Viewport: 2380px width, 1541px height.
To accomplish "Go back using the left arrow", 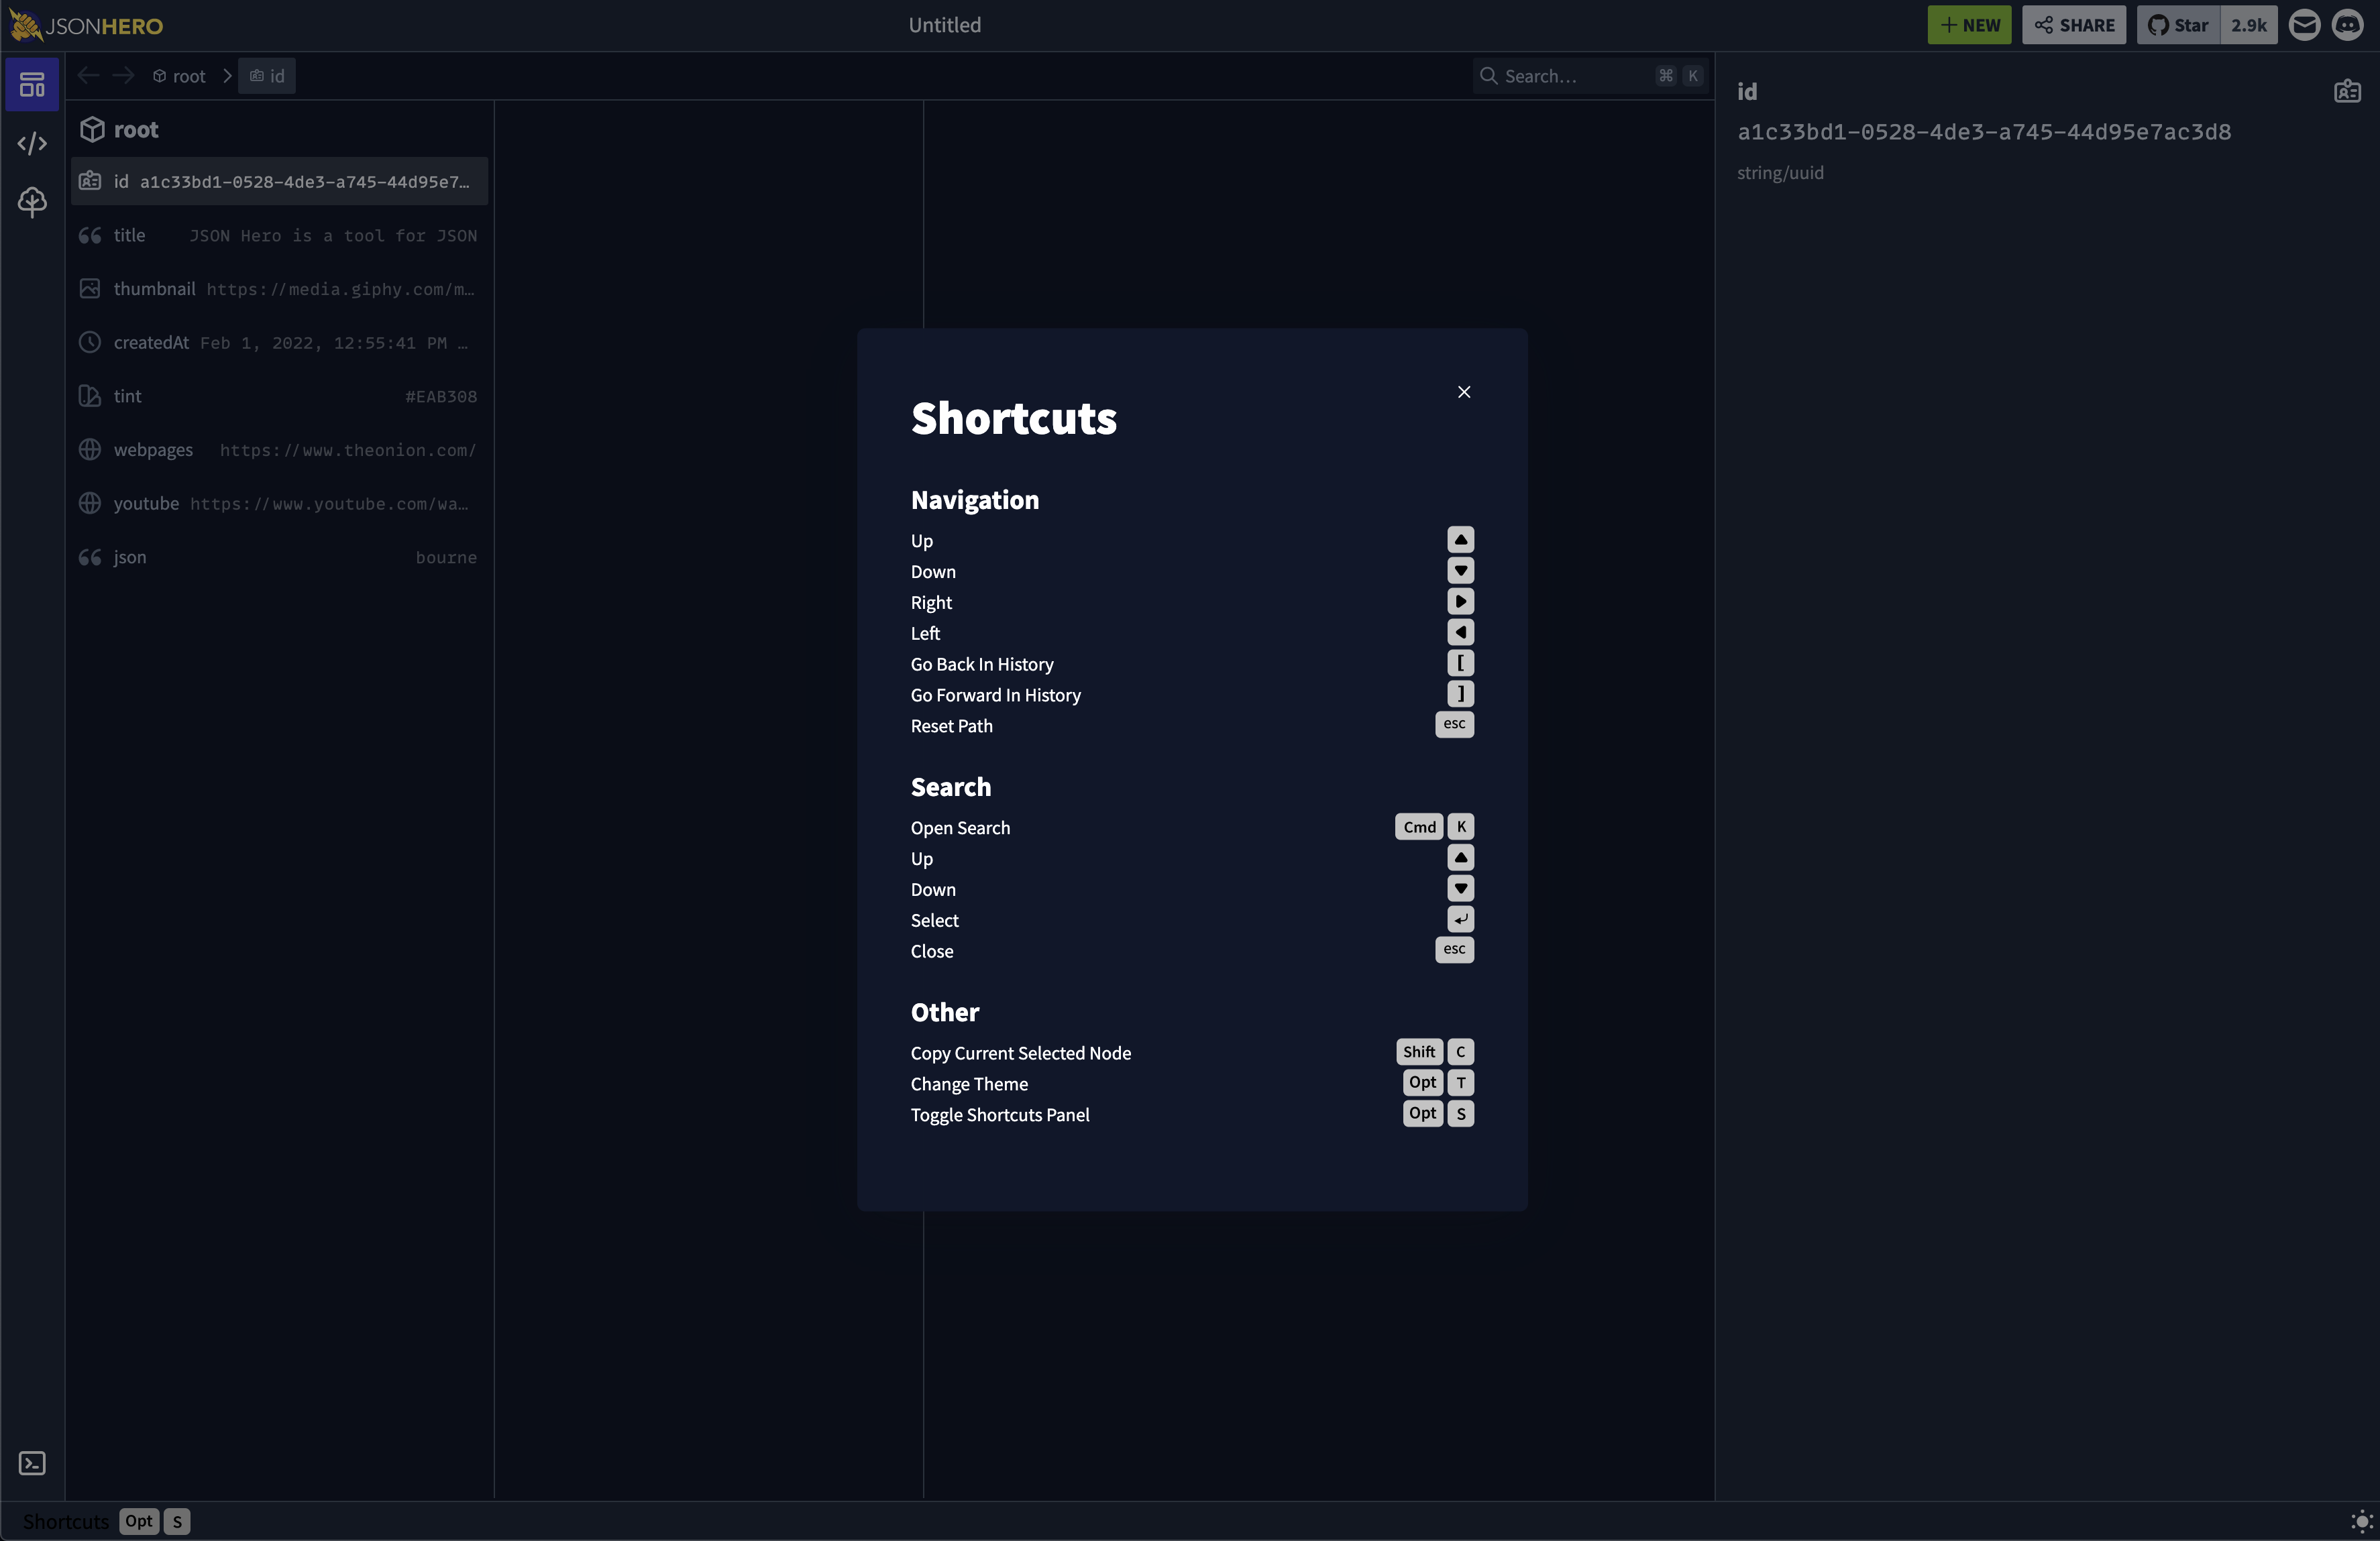I will 88,75.
